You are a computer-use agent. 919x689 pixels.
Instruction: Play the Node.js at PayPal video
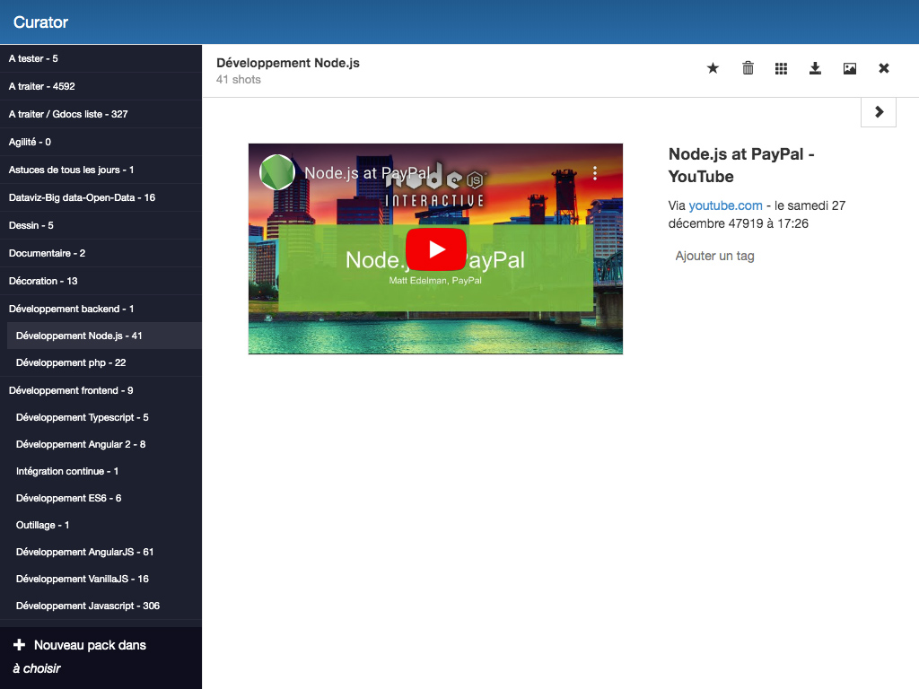[435, 249]
